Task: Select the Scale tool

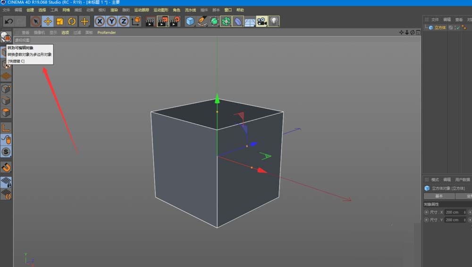Action: click(60, 21)
